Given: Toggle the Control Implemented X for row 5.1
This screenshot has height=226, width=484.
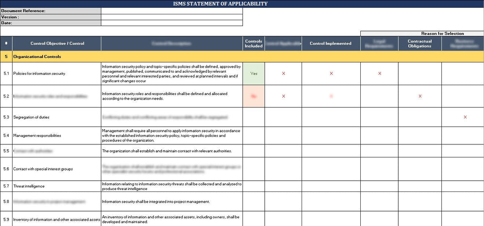Looking at the screenshot, I should 331,74.
